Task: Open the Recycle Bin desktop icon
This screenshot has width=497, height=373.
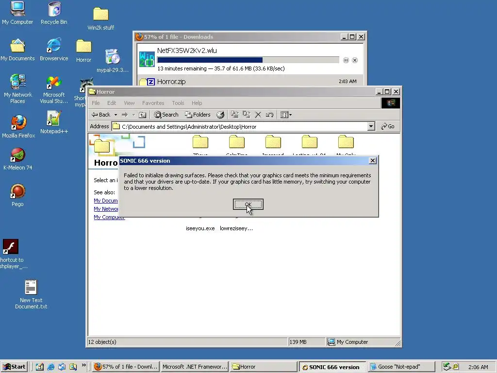Action: pos(54,13)
